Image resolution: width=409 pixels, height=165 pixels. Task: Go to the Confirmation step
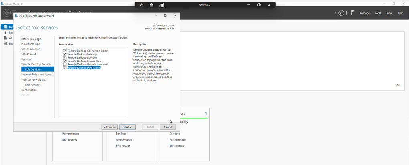29,90
